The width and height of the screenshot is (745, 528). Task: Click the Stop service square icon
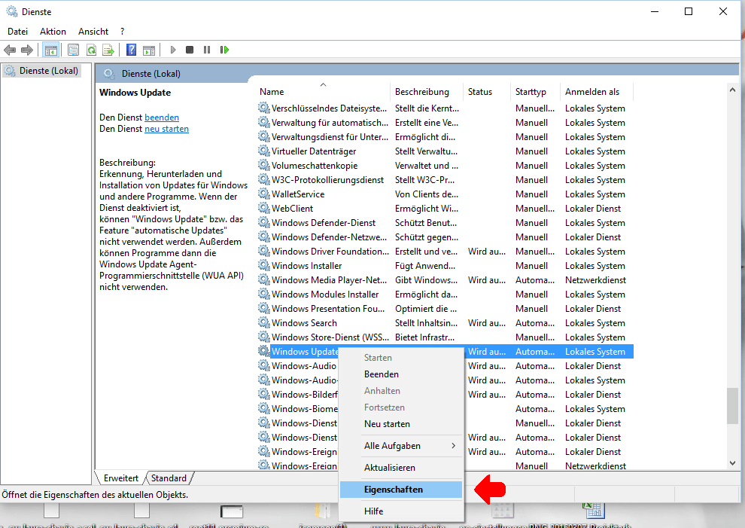[190, 50]
